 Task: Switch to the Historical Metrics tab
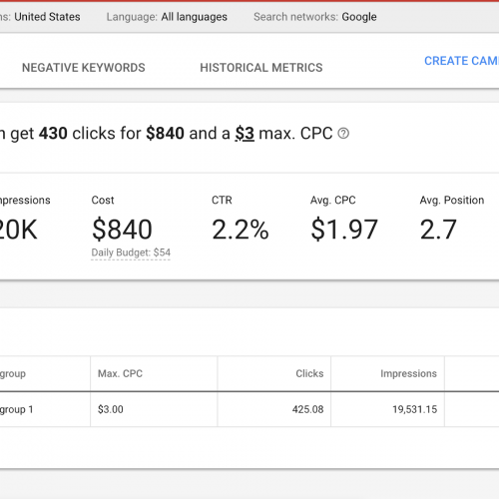click(261, 68)
